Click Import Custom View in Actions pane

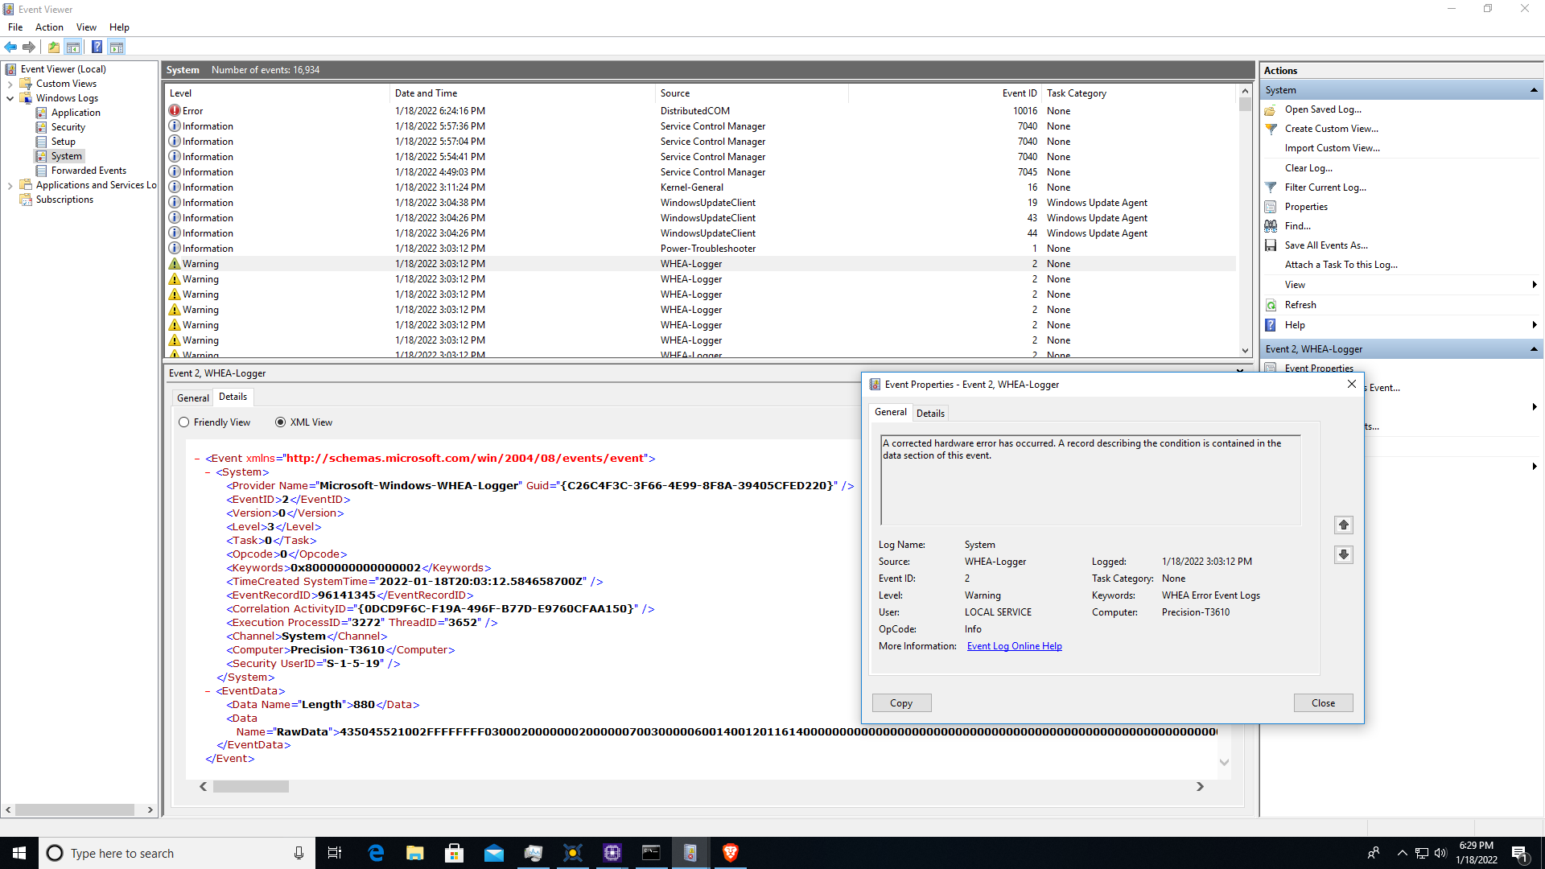[x=1332, y=148]
